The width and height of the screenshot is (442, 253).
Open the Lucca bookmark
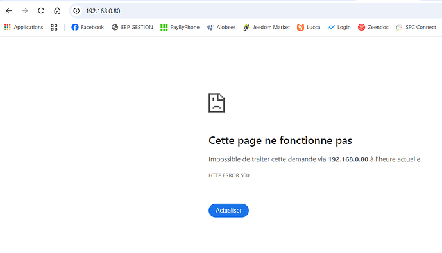tap(309, 28)
